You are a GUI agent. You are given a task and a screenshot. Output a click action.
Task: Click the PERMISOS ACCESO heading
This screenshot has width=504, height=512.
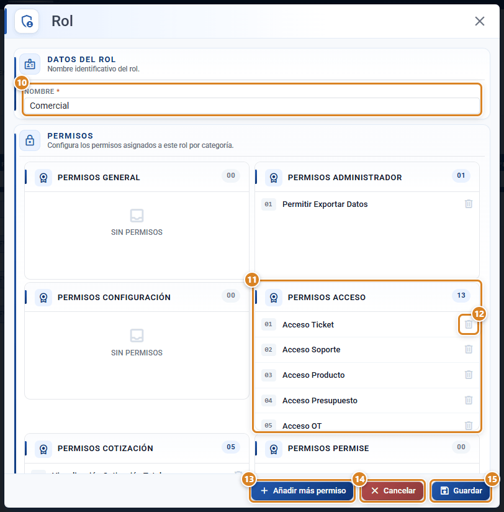tap(326, 298)
